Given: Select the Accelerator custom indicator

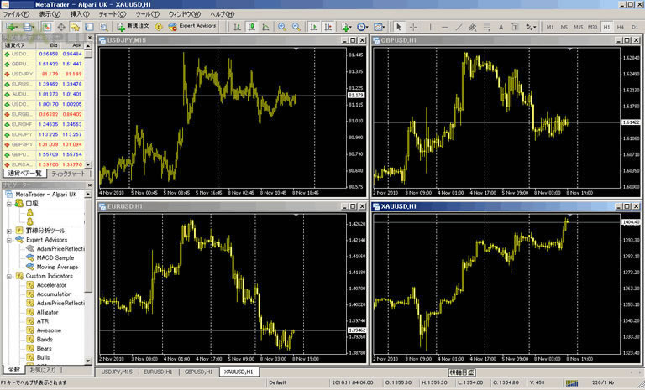Looking at the screenshot, I should [x=51, y=285].
